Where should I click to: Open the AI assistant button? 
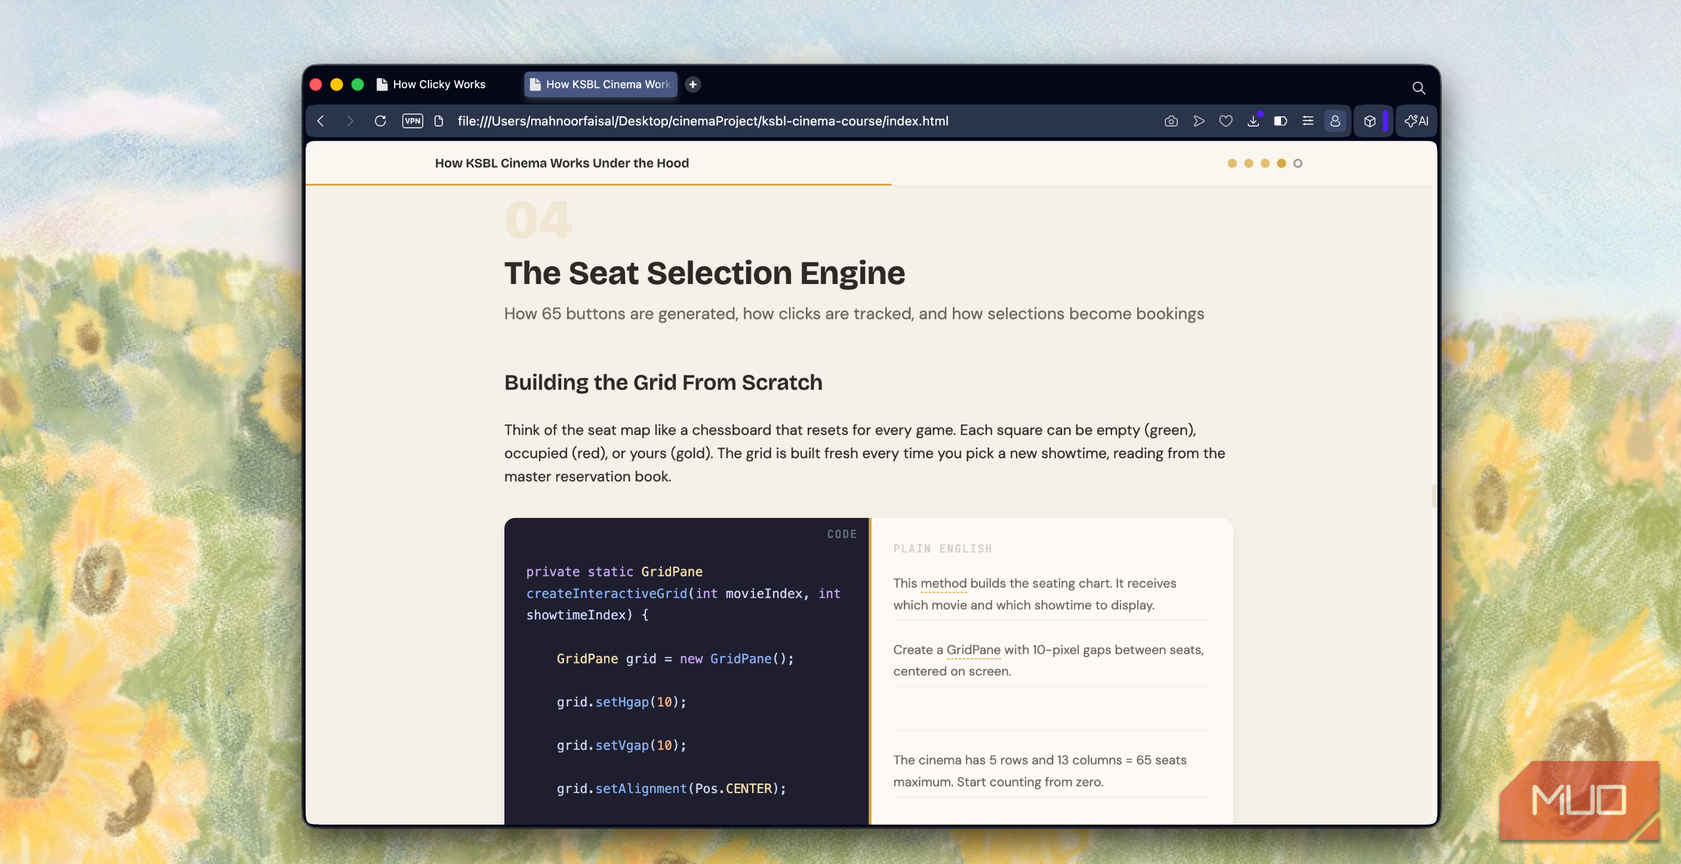1417,121
